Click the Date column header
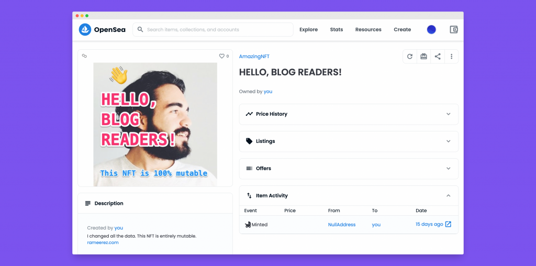This screenshot has width=536, height=266. point(421,210)
